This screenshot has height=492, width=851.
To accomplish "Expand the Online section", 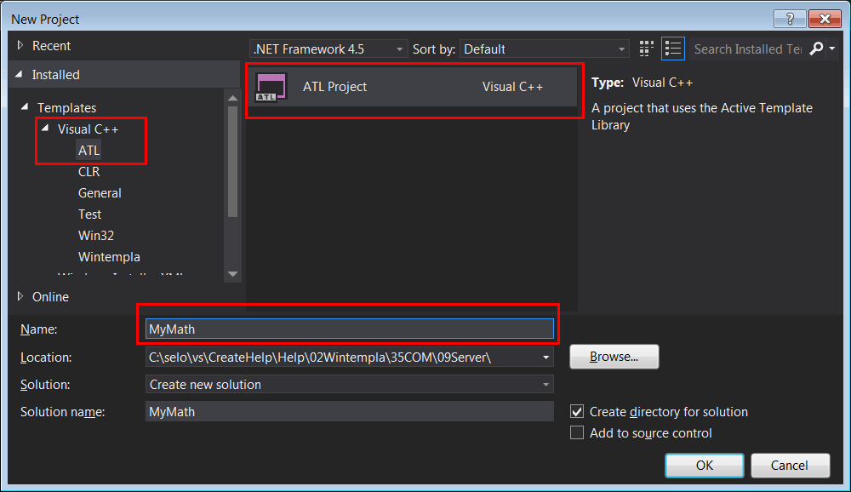I will coord(20,296).
